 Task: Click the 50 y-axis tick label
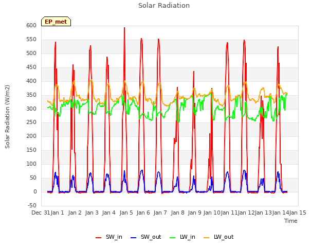tap(33, 178)
